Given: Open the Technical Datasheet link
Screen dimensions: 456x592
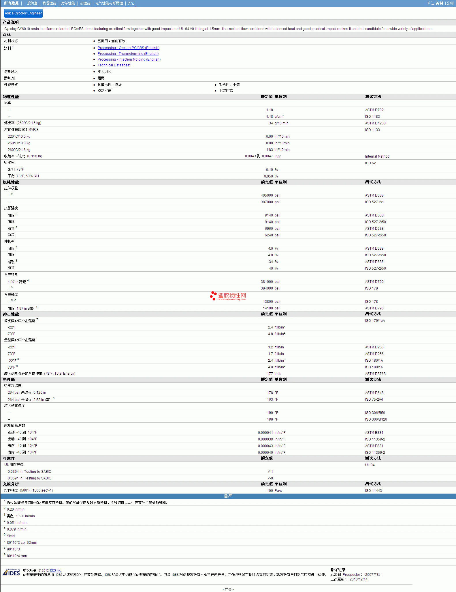Looking at the screenshot, I should pos(114,65).
